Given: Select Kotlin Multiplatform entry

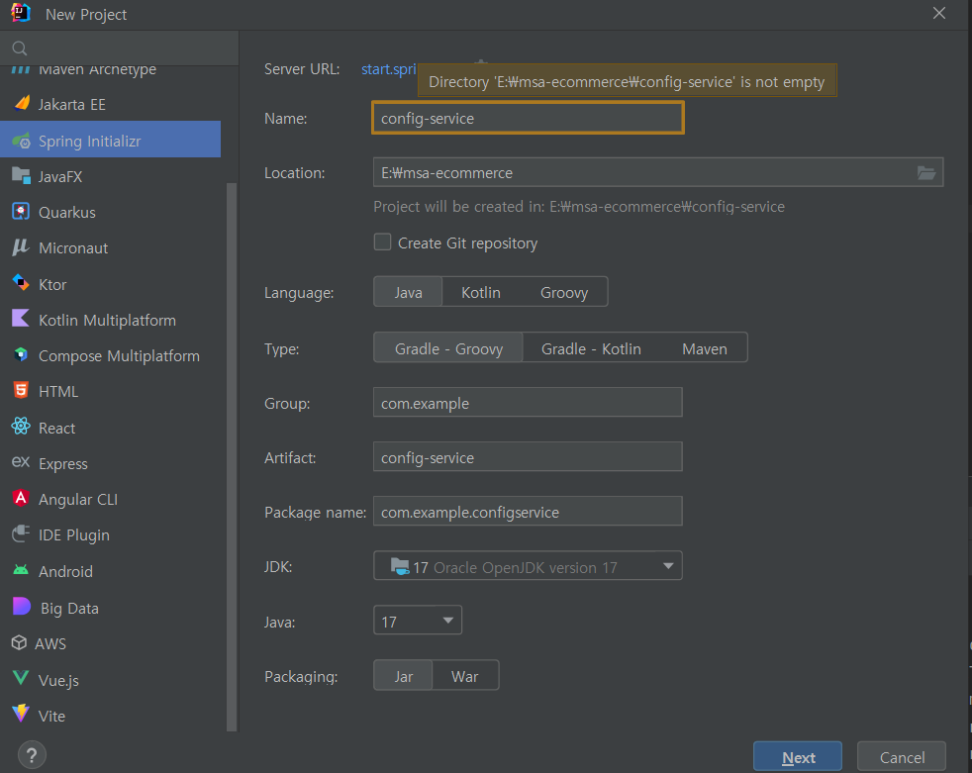Looking at the screenshot, I should 110,320.
